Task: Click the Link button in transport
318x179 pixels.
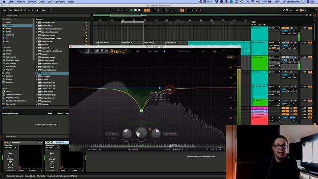Action: coord(5,10)
